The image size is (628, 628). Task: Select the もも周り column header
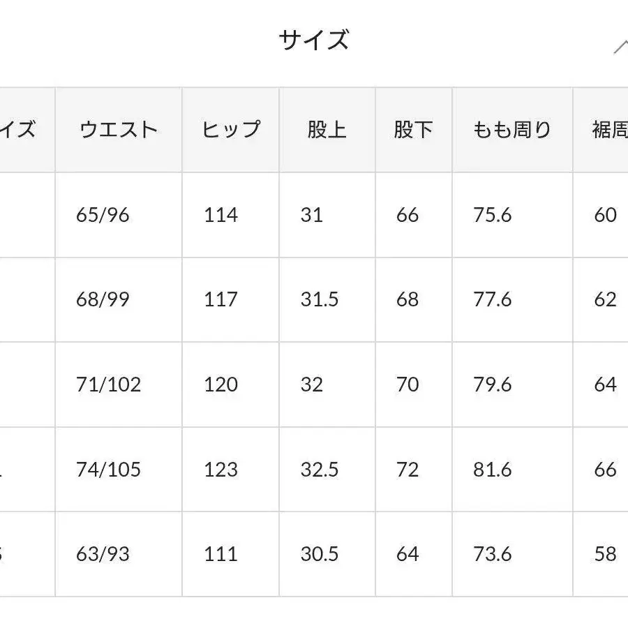pos(512,130)
